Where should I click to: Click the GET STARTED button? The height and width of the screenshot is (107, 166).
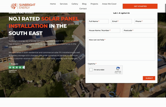[x=140, y=6]
